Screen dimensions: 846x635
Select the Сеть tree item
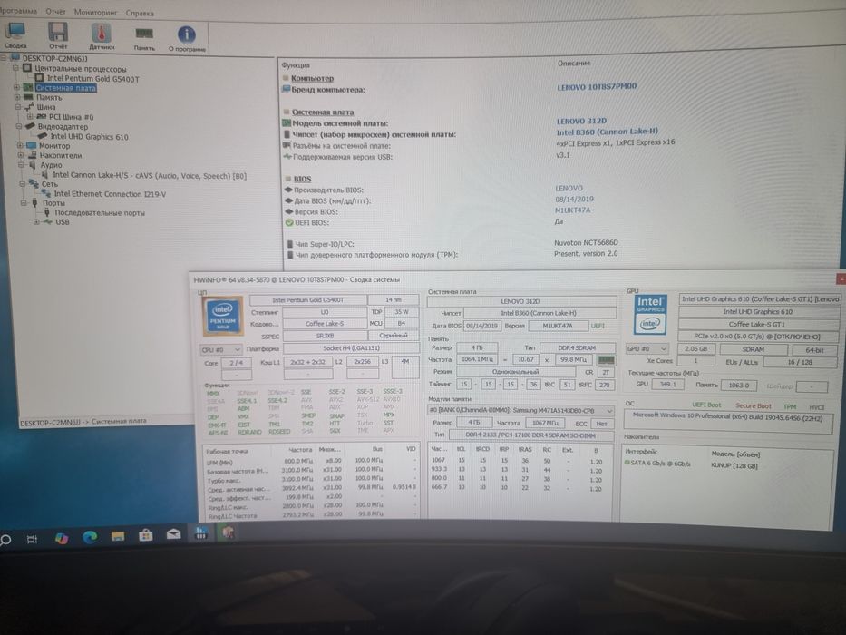50,184
